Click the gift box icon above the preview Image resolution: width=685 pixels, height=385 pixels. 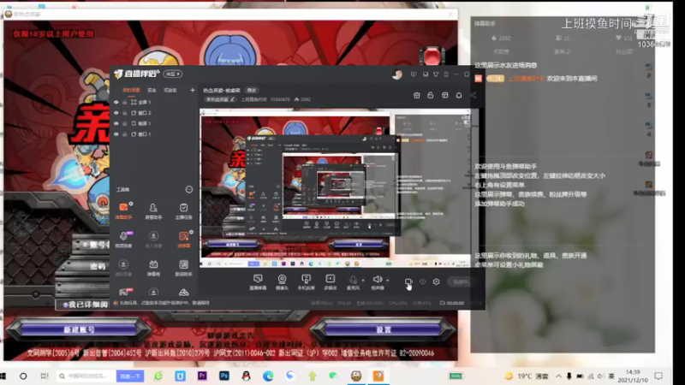click(417, 95)
